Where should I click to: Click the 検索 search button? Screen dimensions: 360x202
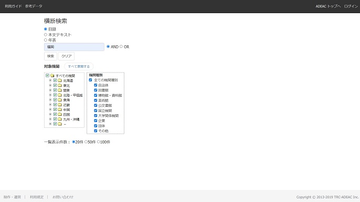click(50, 56)
